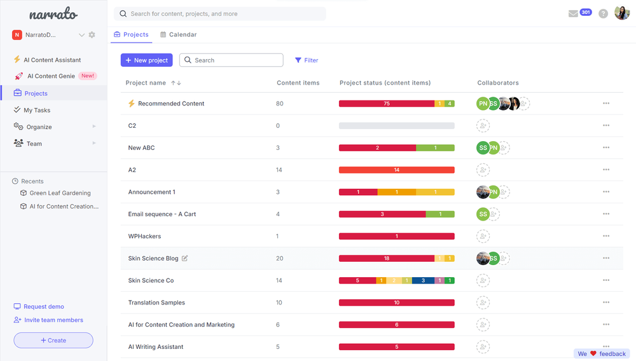The image size is (636, 361).
Task: Open the We love feedback widget
Action: coord(602,354)
